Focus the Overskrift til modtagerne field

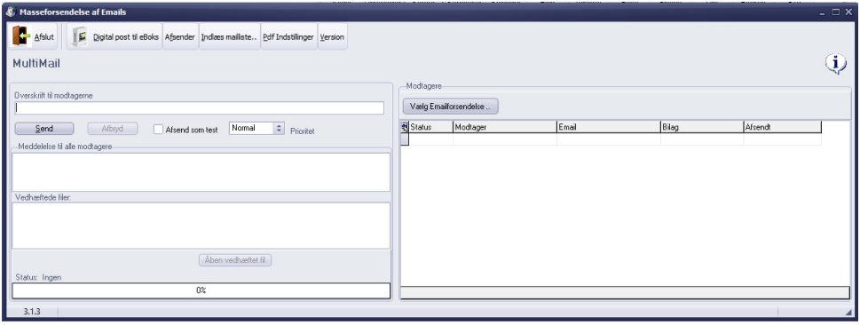(200, 108)
